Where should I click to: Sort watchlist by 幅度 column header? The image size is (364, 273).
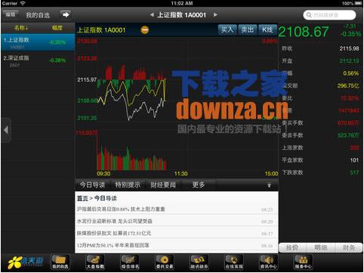tap(57, 28)
